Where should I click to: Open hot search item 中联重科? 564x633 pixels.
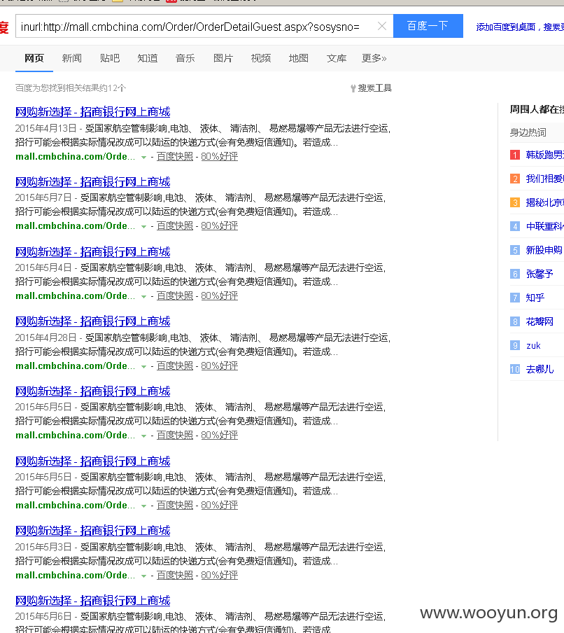(544, 226)
